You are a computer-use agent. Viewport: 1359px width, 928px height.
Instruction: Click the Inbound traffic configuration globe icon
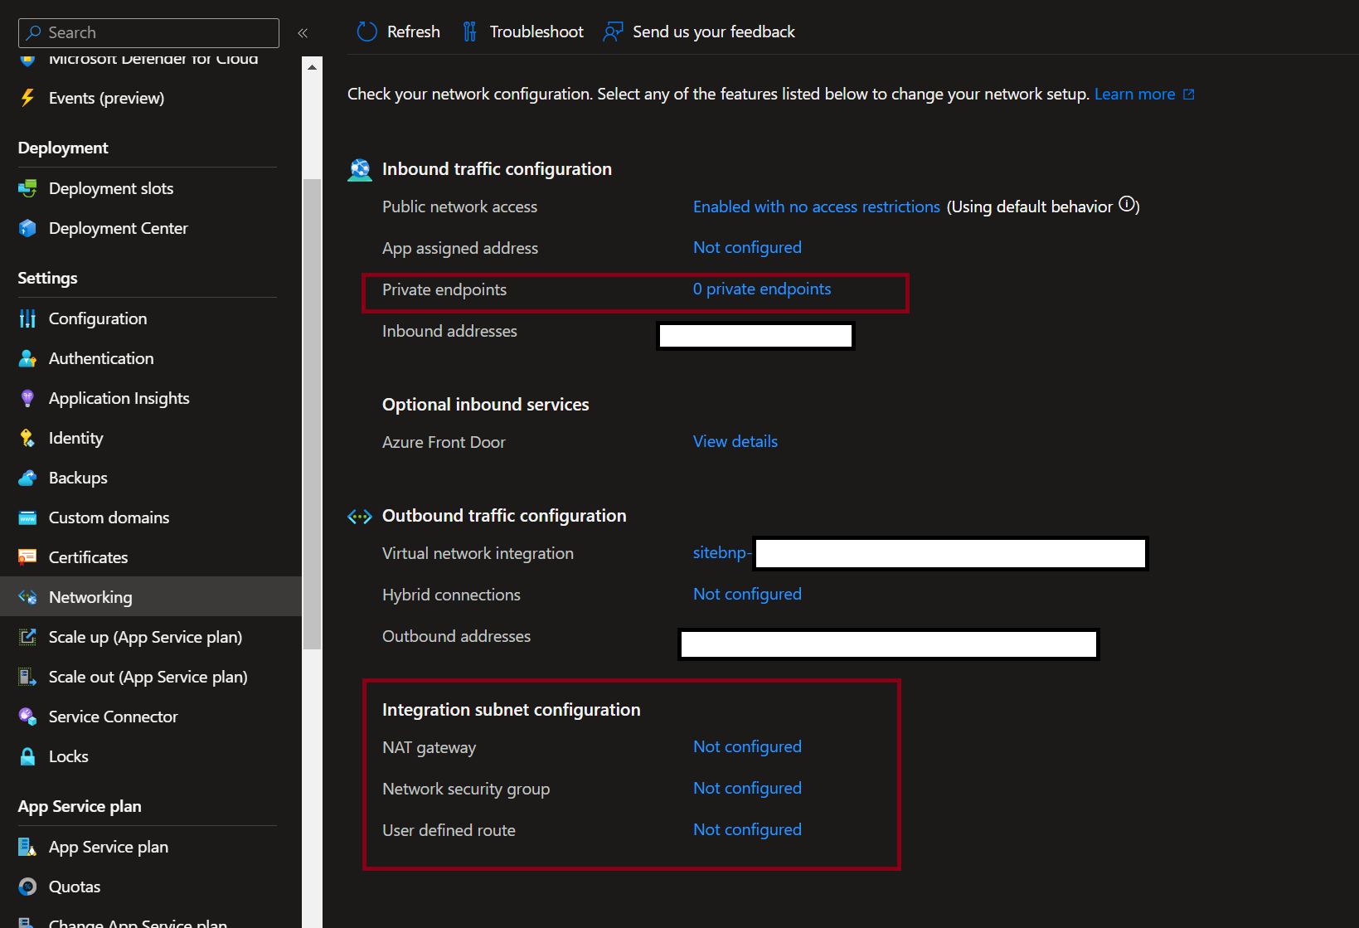360,169
